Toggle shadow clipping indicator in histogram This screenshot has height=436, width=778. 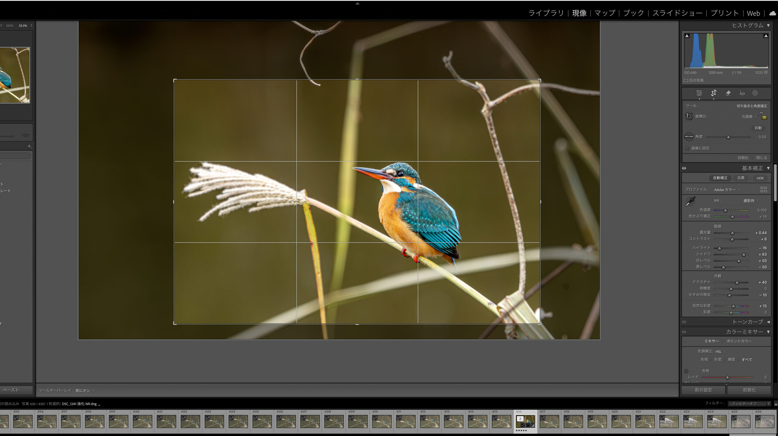(687, 36)
